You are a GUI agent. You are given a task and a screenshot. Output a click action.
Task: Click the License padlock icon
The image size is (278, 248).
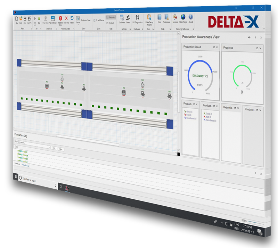175,17
